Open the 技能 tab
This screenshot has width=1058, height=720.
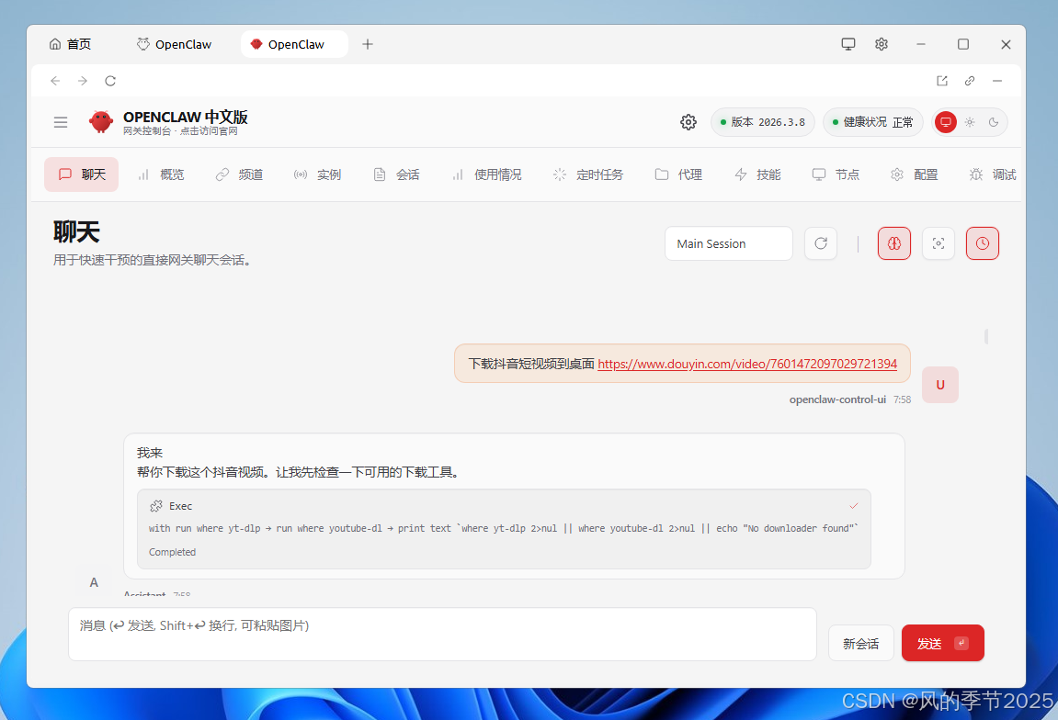click(757, 174)
